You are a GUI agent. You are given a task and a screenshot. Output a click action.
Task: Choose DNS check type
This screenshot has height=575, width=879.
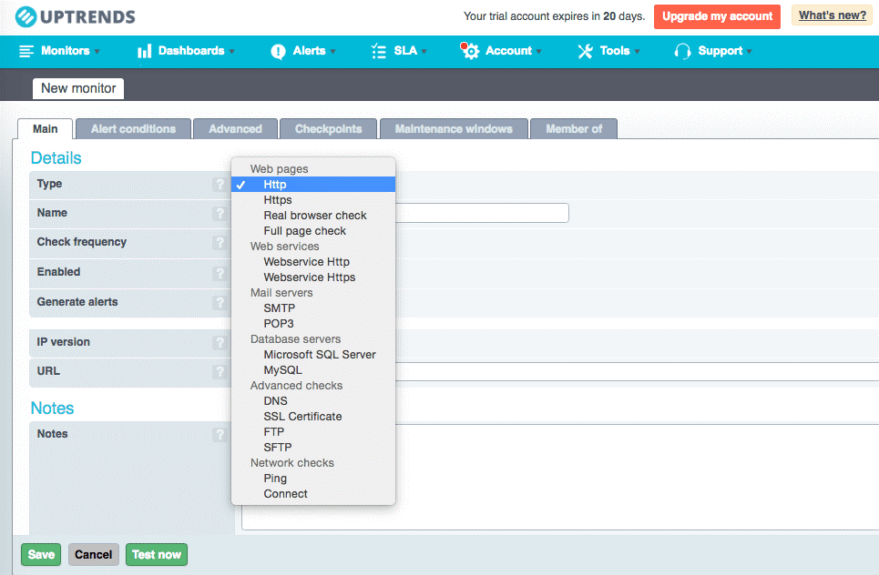(313, 401)
